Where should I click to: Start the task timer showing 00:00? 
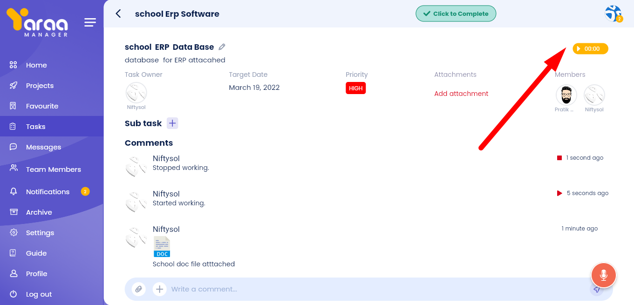(590, 49)
